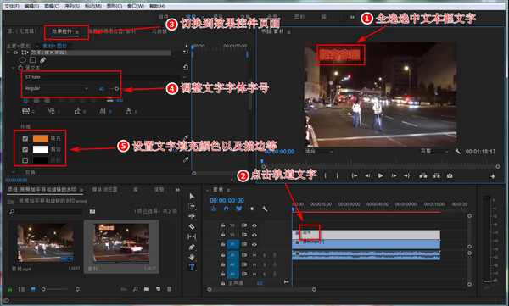Viewport: 509px width, 306px height.
Task: Solo audio track A1 with S button
Action: (264, 255)
